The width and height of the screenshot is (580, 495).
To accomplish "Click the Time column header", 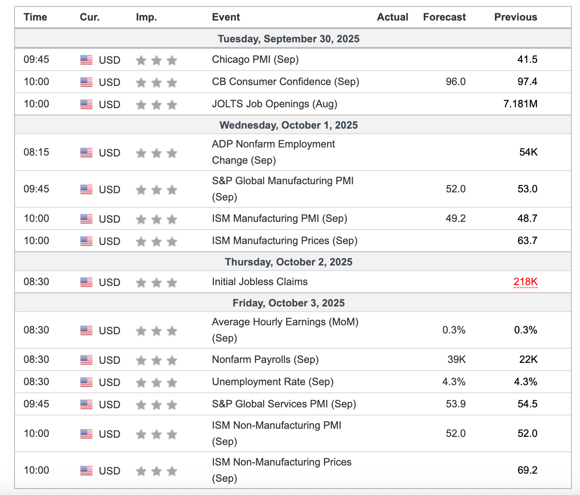I will pyautogui.click(x=36, y=17).
